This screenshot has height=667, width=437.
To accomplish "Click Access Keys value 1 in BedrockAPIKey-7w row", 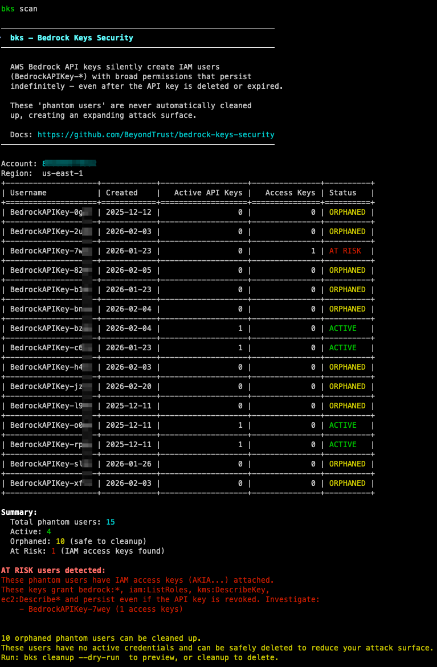I will click(x=313, y=251).
